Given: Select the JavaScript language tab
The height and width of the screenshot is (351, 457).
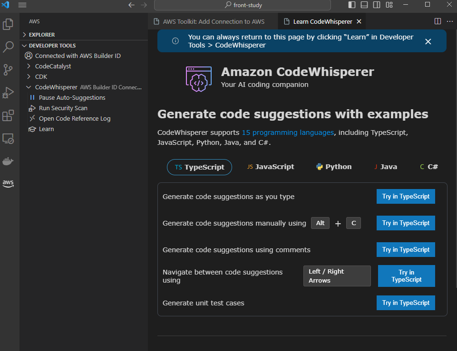Looking at the screenshot, I should (271, 167).
